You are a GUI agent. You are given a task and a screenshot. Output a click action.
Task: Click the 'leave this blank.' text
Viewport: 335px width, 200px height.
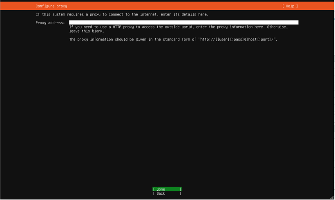tap(87, 31)
